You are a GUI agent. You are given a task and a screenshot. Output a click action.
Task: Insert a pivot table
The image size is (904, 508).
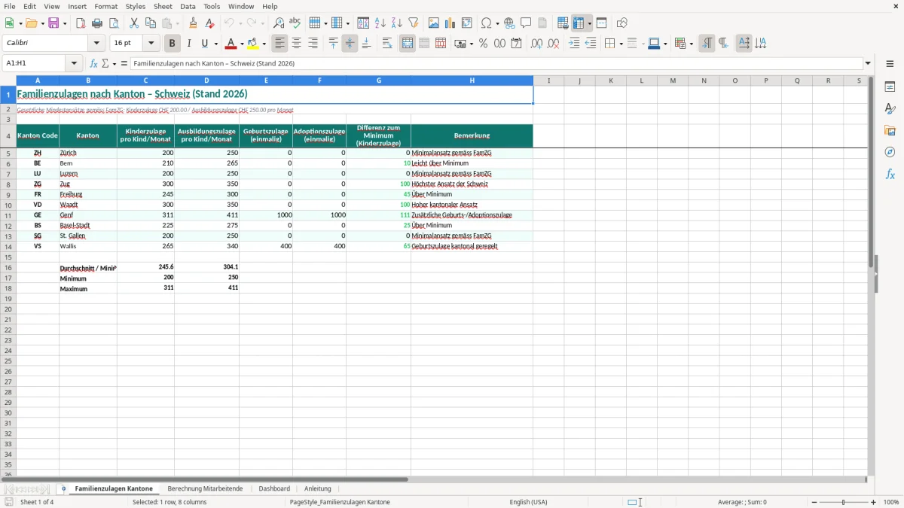[467, 23]
